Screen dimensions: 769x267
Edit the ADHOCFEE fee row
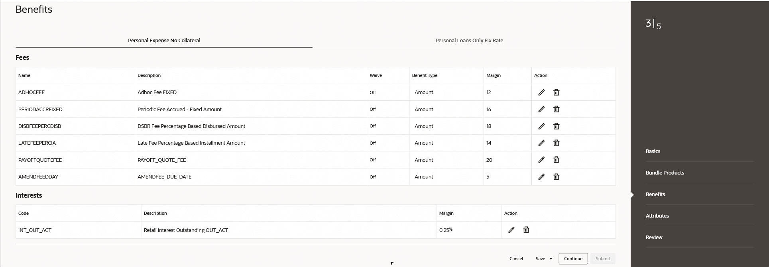541,92
